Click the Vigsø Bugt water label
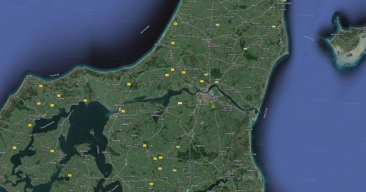366x192 pixels. pos(54,75)
